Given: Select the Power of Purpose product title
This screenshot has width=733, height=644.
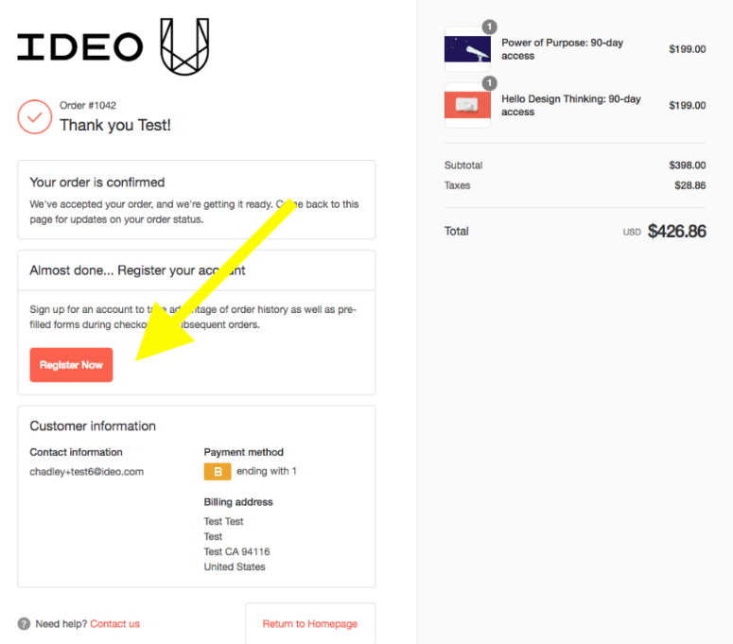Looking at the screenshot, I should coord(562,49).
